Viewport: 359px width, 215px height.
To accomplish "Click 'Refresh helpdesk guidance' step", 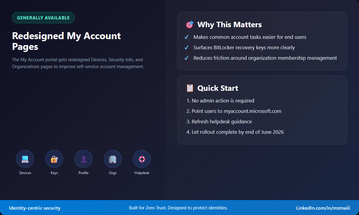I will point(219,122).
